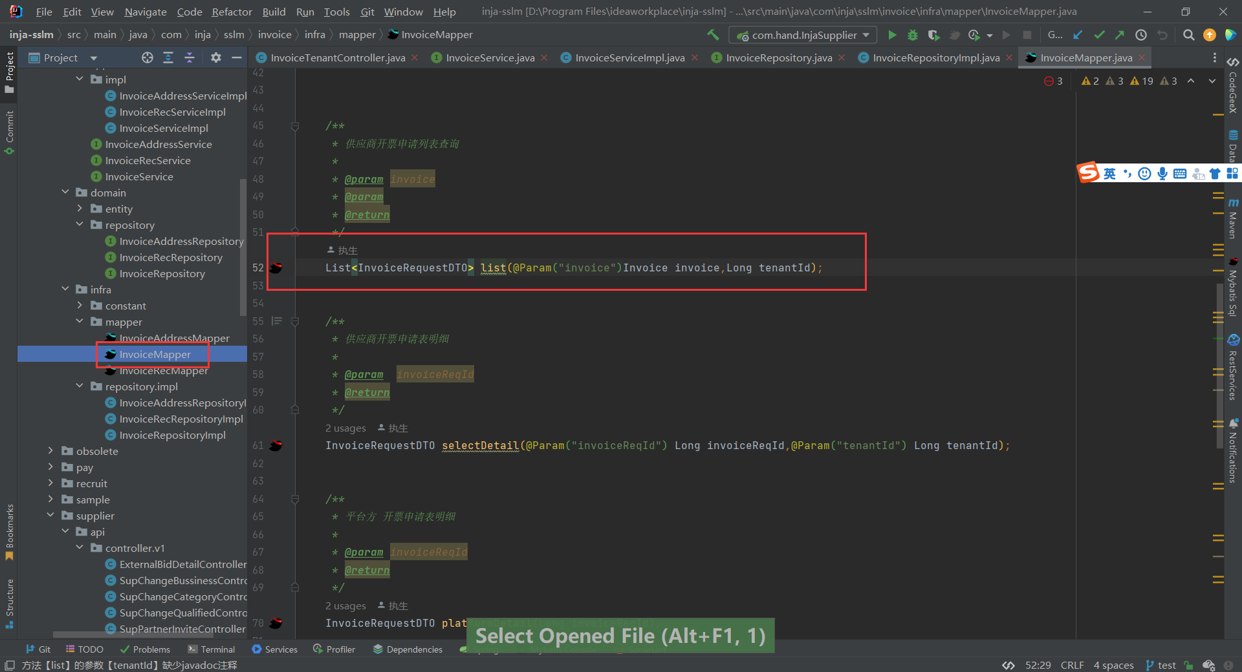Rollback changes with undo arrow icon

[1162, 35]
